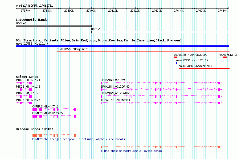Click the RefSeq Genes track title

click(27, 77)
